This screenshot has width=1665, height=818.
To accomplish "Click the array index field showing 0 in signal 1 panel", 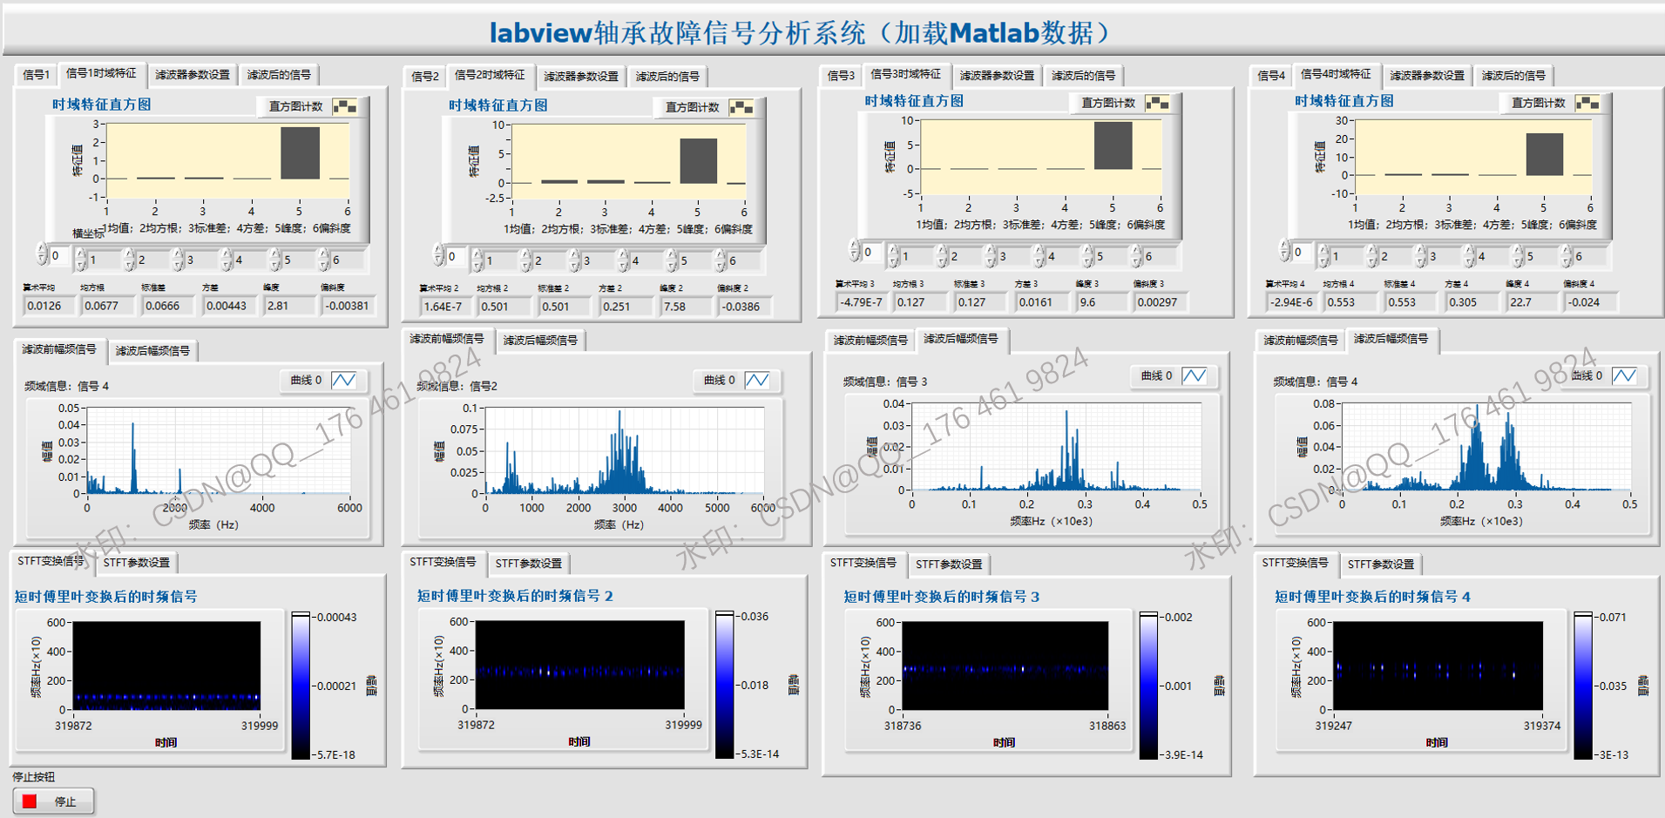I will pyautogui.click(x=59, y=255).
